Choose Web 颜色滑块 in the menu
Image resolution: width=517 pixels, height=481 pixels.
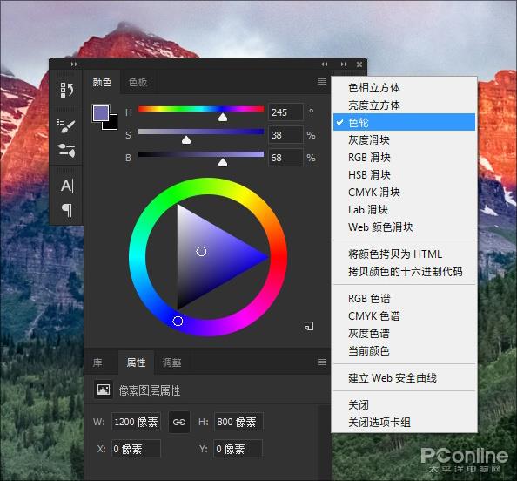404,227
